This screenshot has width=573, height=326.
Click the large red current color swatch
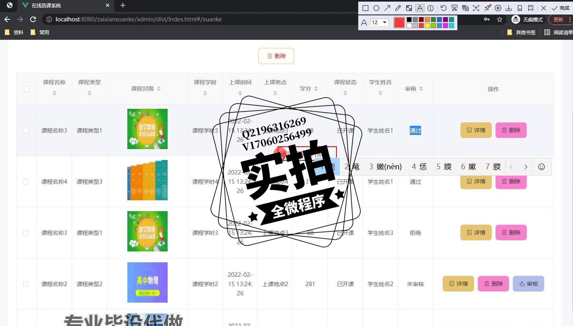(399, 23)
